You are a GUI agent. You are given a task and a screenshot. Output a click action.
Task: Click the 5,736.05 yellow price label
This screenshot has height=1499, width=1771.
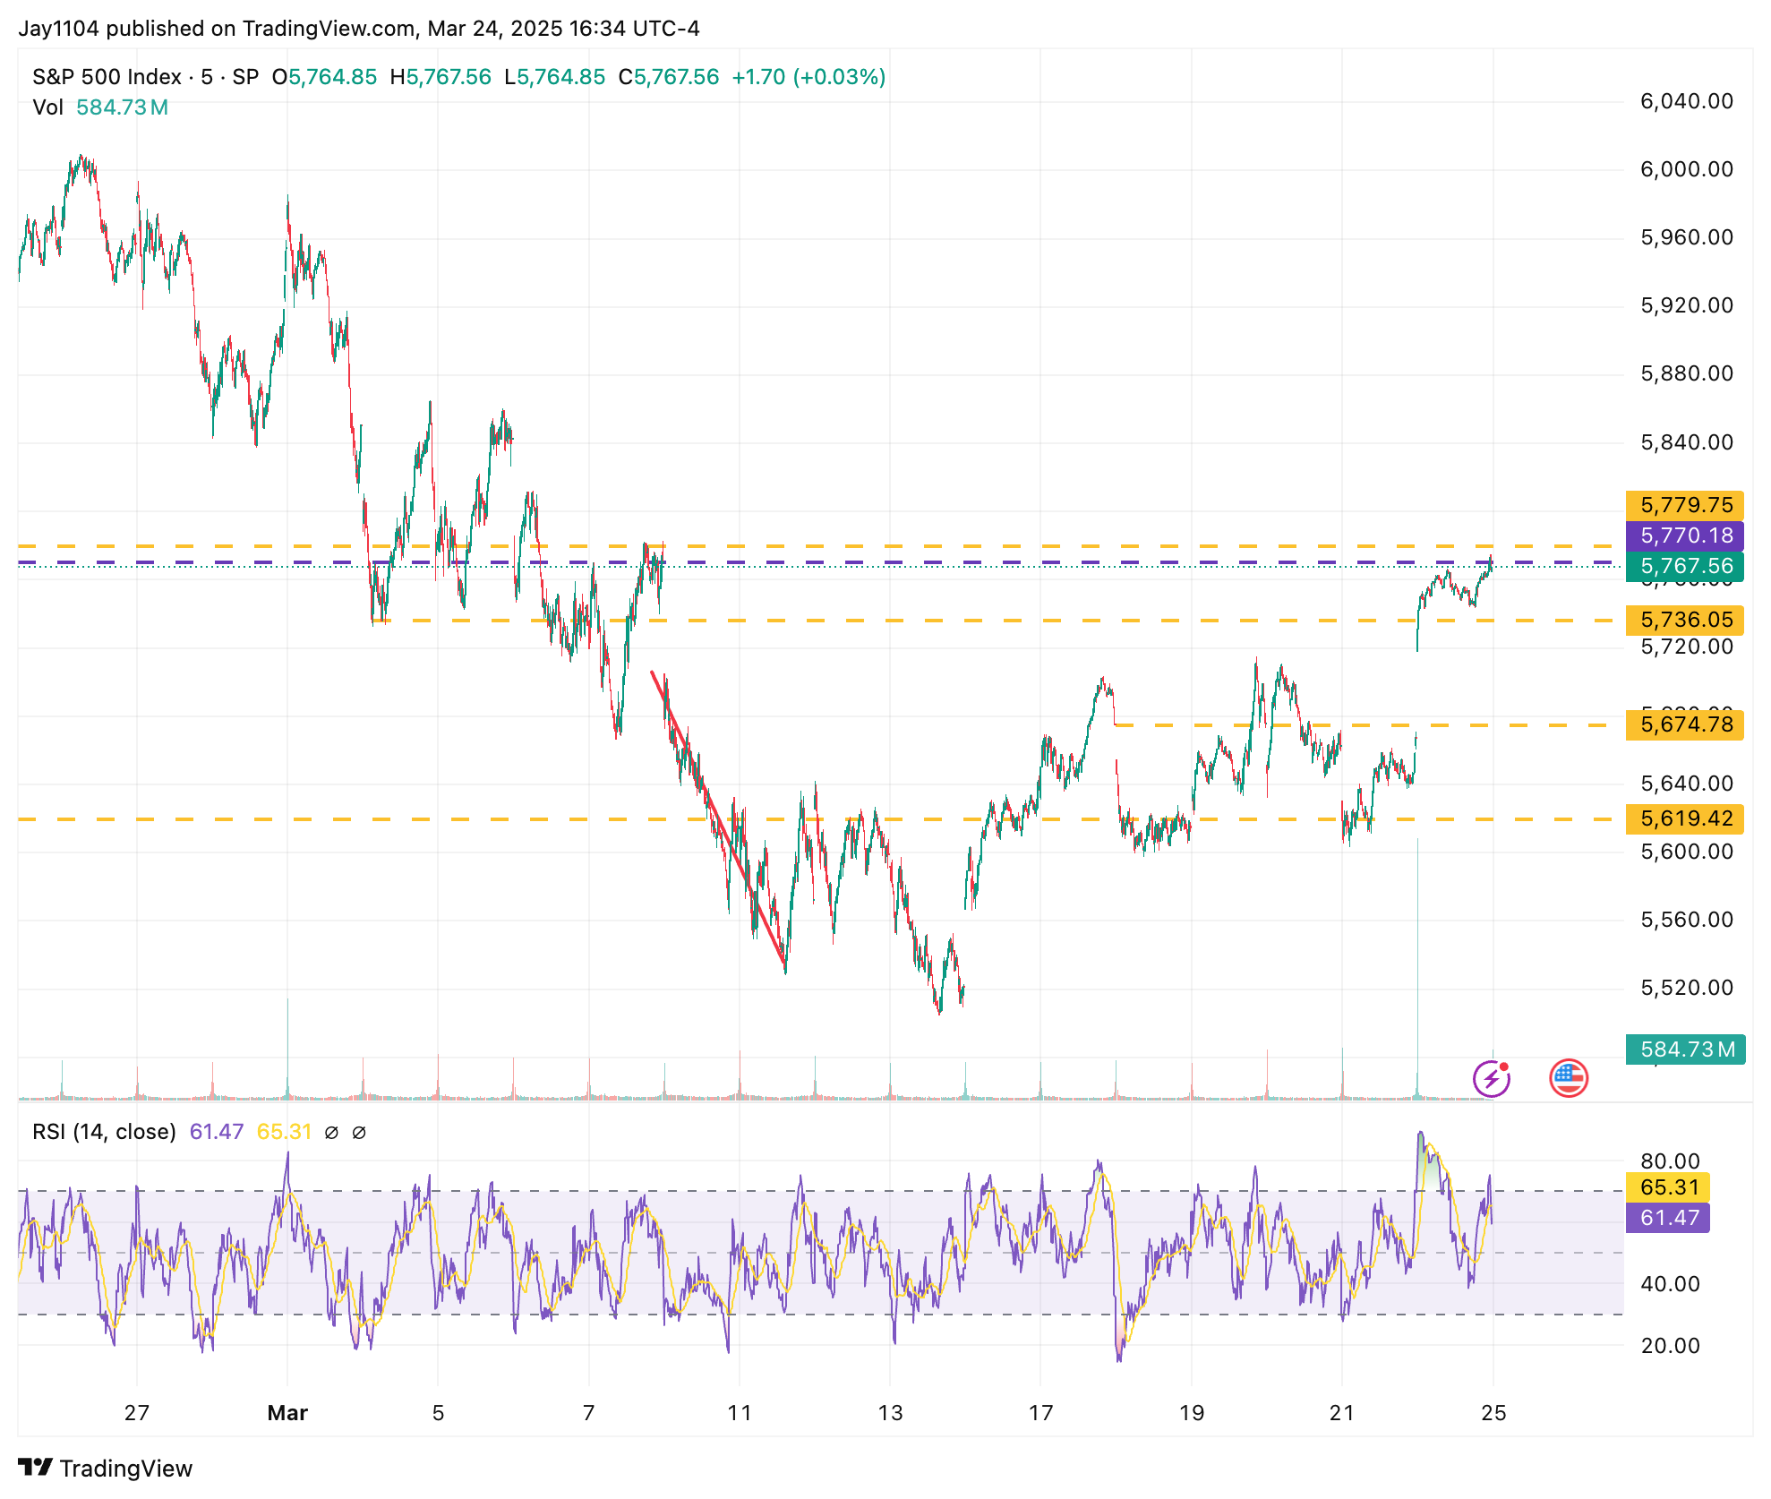click(1685, 620)
